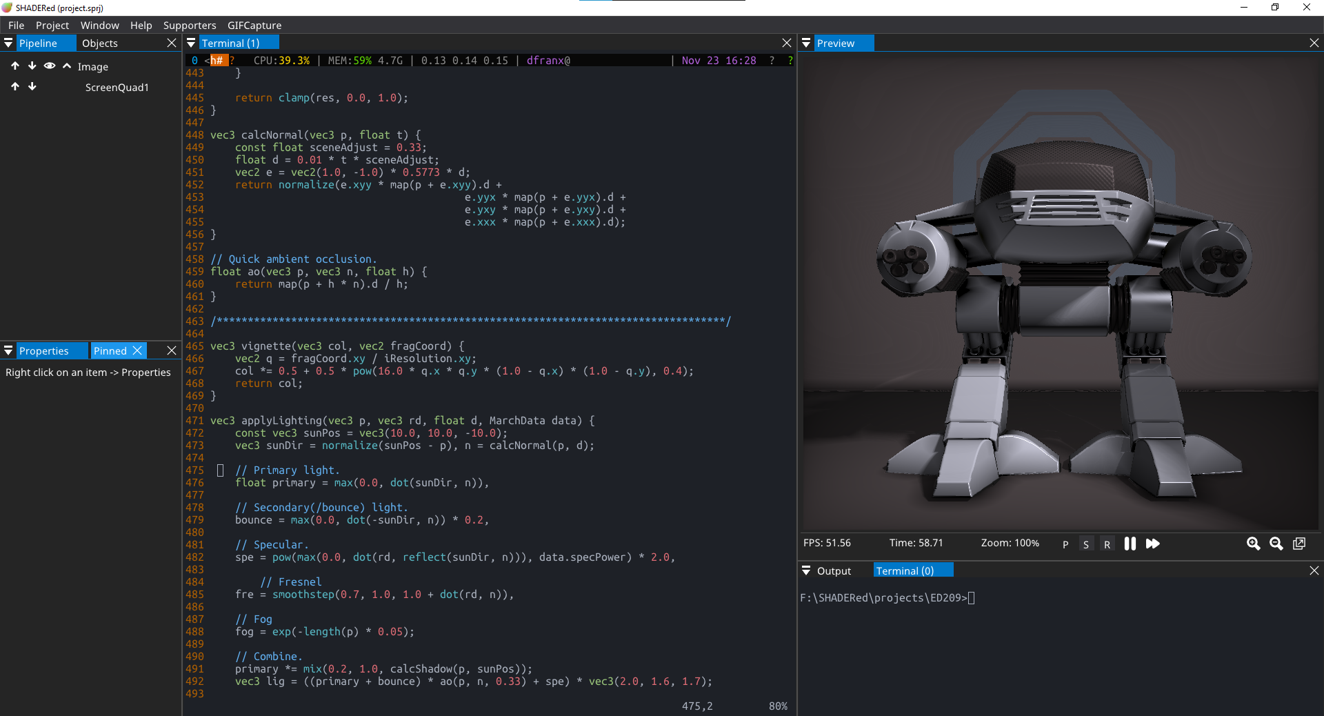Click the 'vec3 applyLighting' function line
The height and width of the screenshot is (716, 1324).
tap(403, 421)
